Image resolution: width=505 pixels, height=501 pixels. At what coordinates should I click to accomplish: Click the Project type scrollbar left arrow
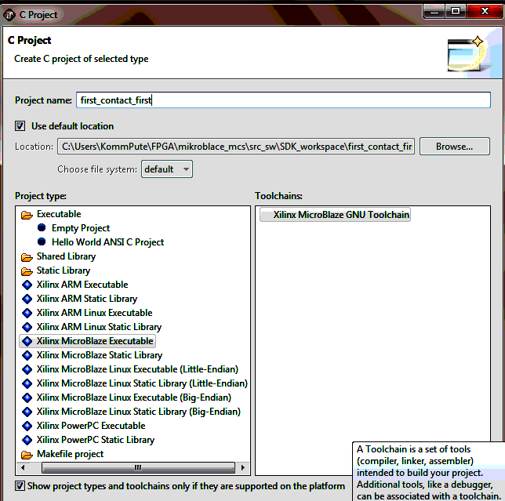click(x=23, y=467)
